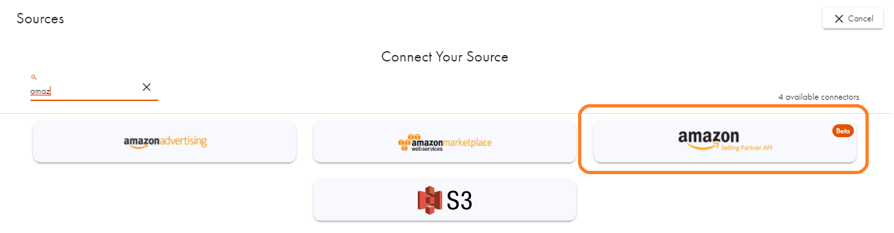This screenshot has height=233, width=894.
Task: Clear the connector search text
Action: pos(147,87)
